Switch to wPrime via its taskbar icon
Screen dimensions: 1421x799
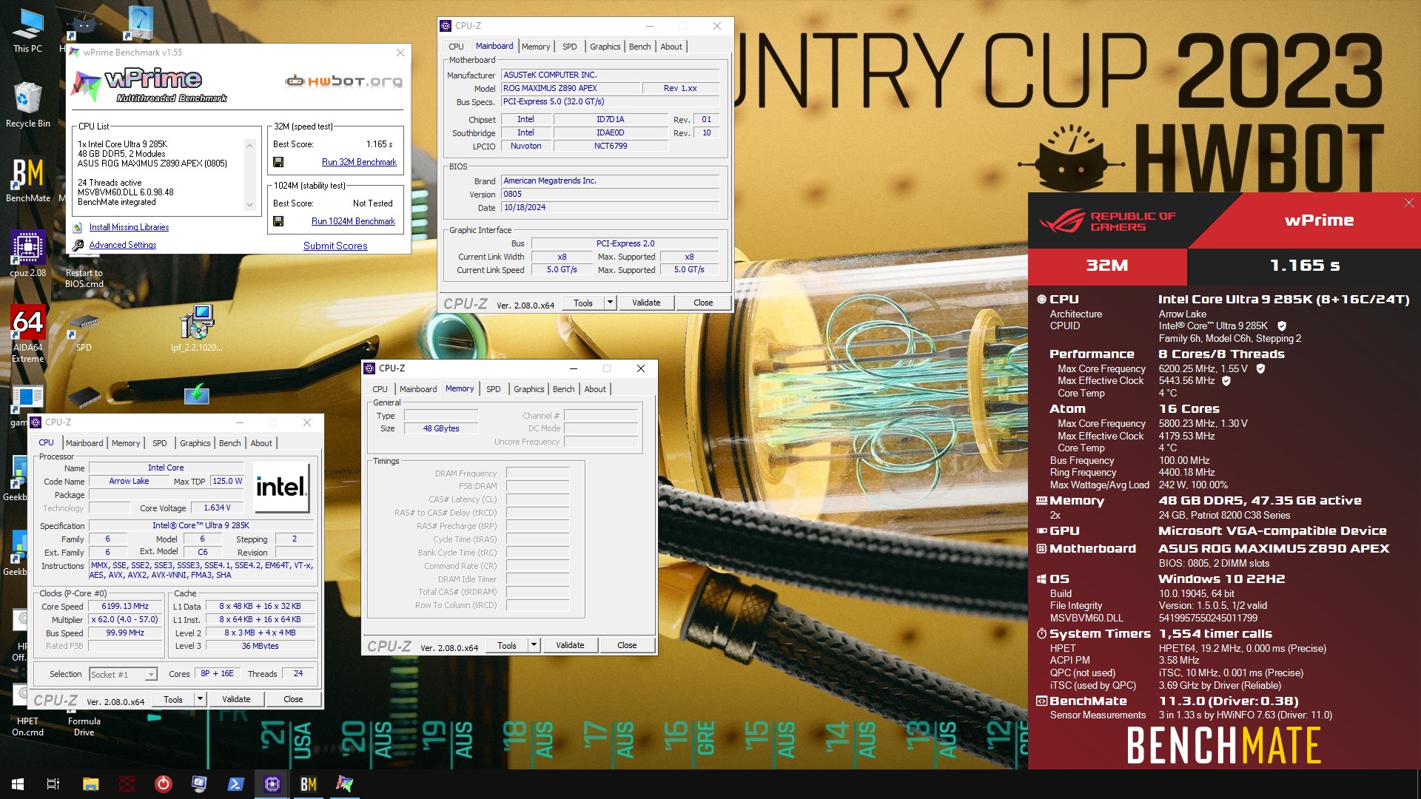[344, 784]
